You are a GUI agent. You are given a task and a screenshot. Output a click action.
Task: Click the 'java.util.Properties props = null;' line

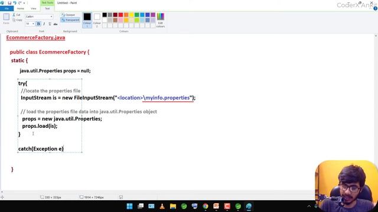[x=55, y=71]
